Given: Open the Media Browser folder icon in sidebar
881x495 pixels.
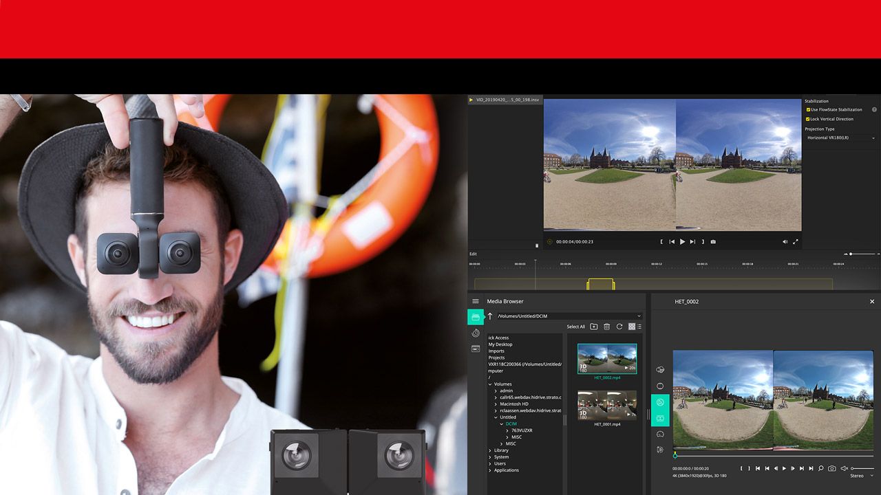Looking at the screenshot, I should pyautogui.click(x=476, y=318).
